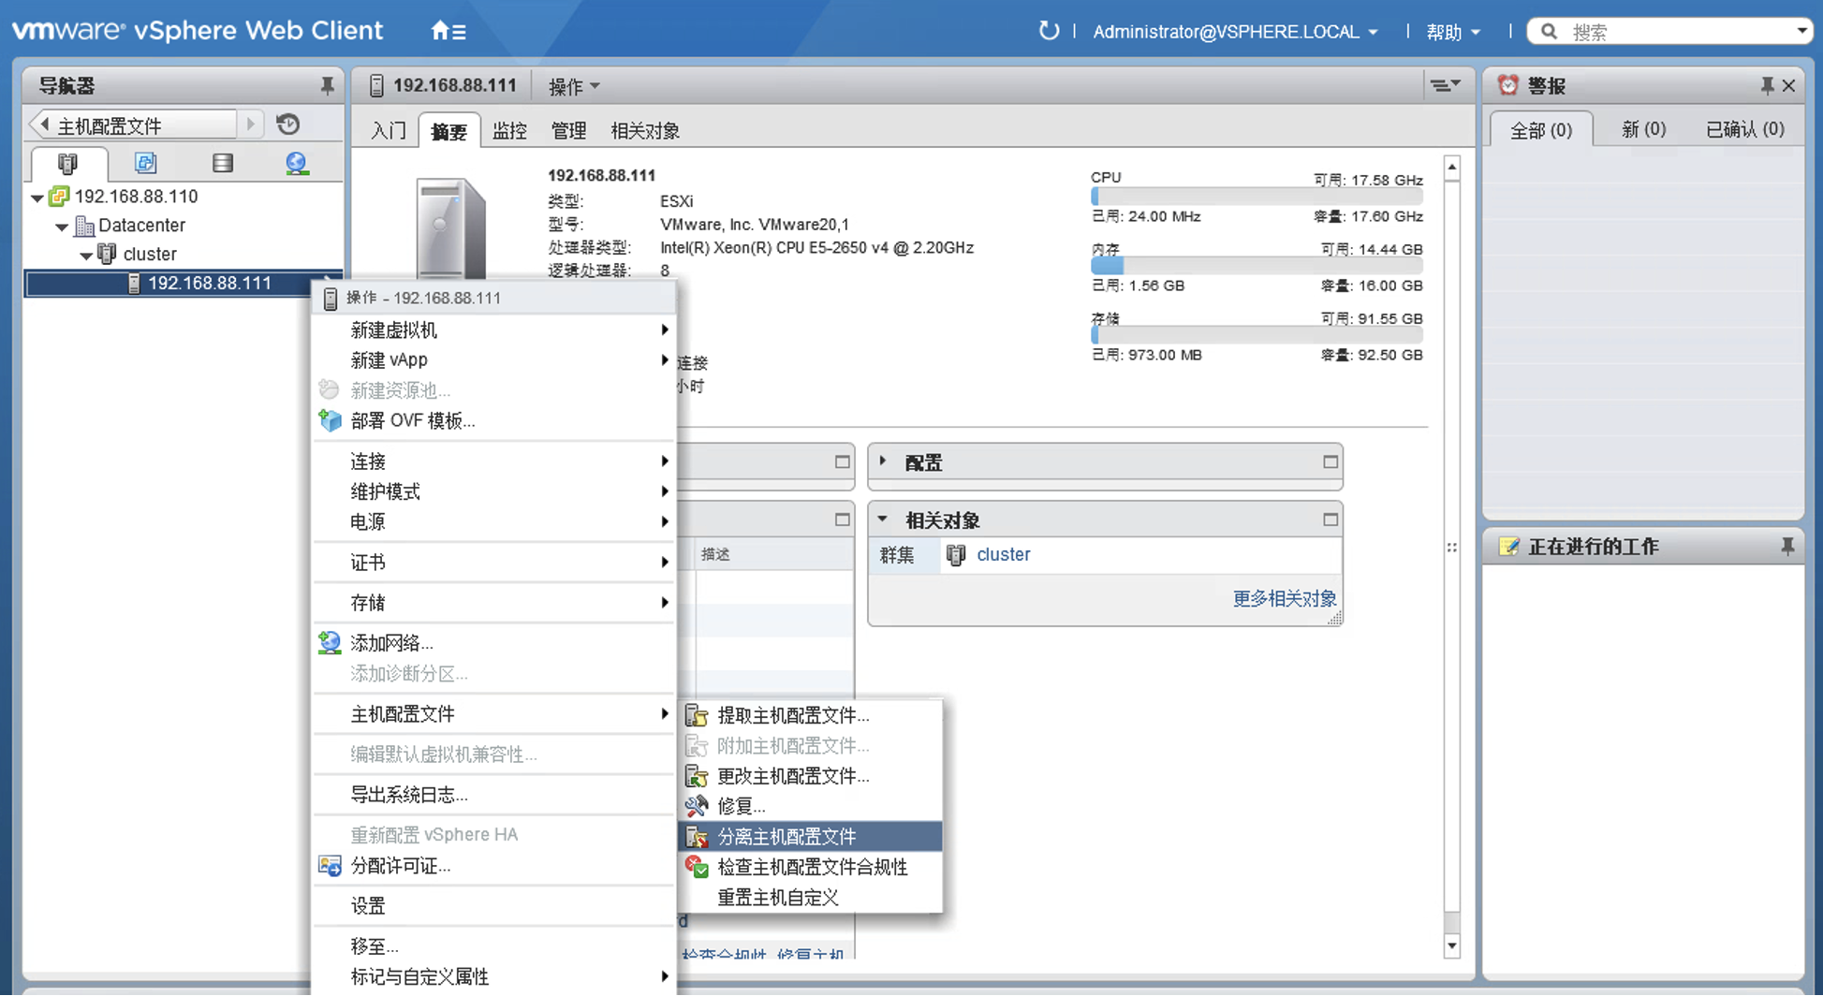The image size is (1823, 996).
Task: Open the 存储 submenu
Action: point(493,602)
